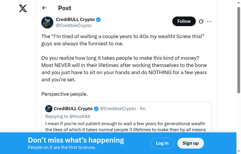
Task: Click the scrollbar's down arrow
Action: click(x=239, y=151)
